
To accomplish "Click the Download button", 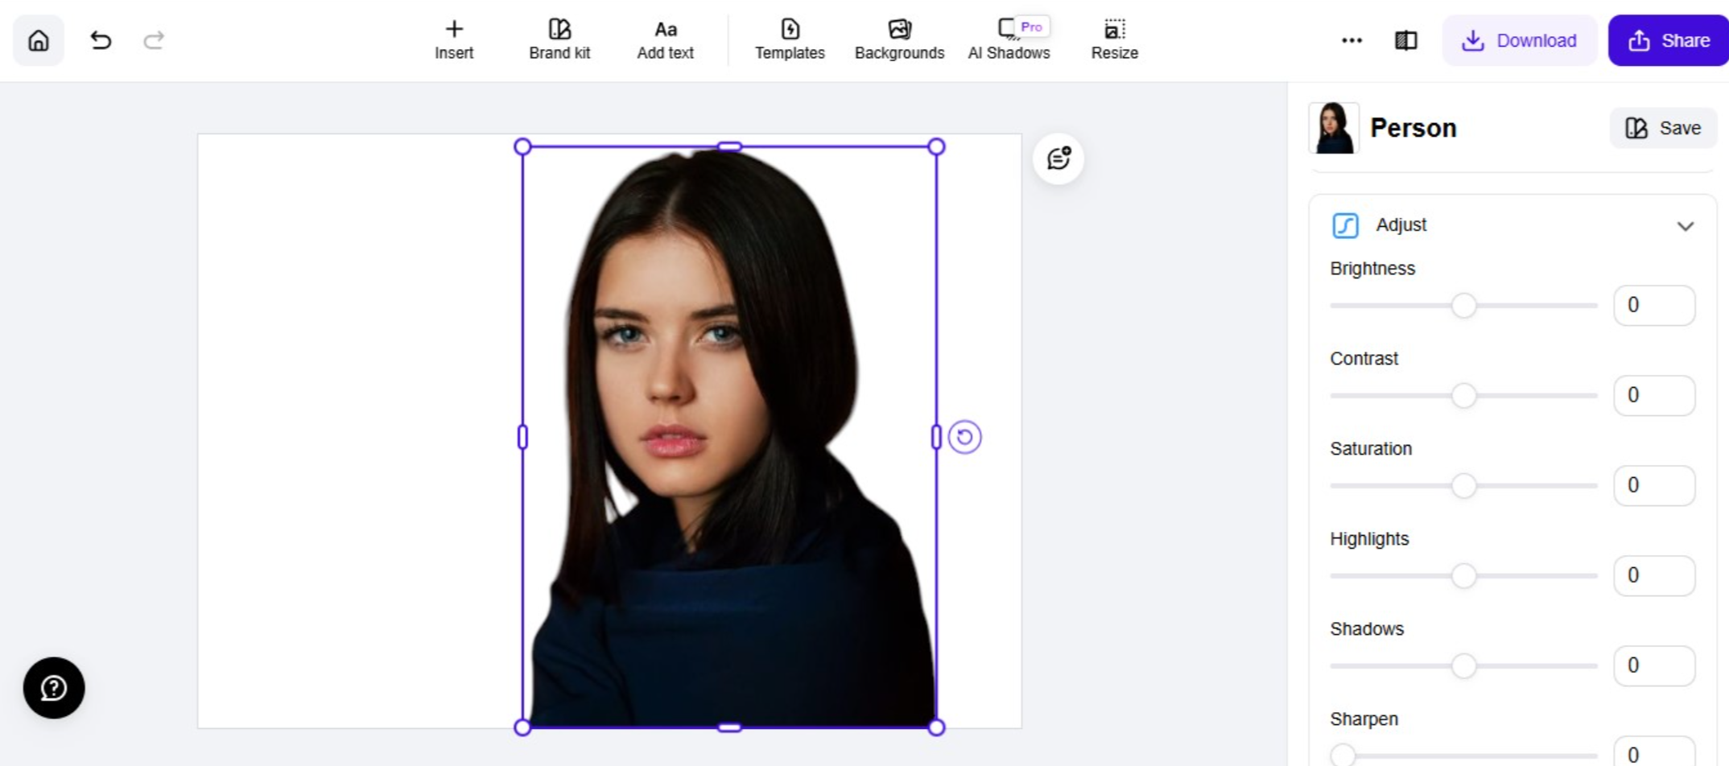I will point(1520,40).
